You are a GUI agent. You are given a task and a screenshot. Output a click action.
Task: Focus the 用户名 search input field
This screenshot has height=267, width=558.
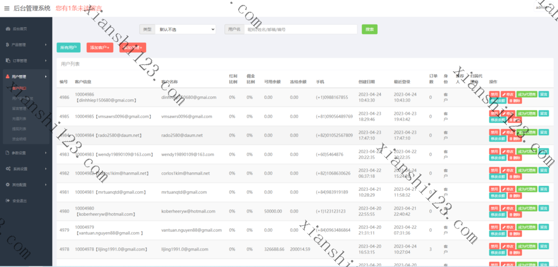[x=301, y=29]
